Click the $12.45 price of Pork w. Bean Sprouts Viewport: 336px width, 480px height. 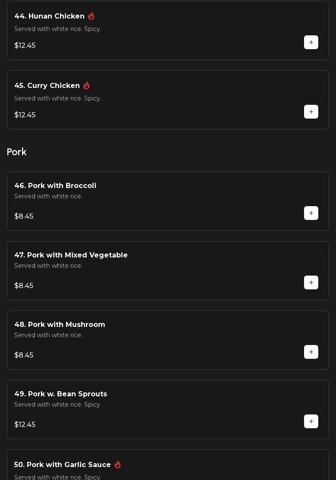[25, 424]
